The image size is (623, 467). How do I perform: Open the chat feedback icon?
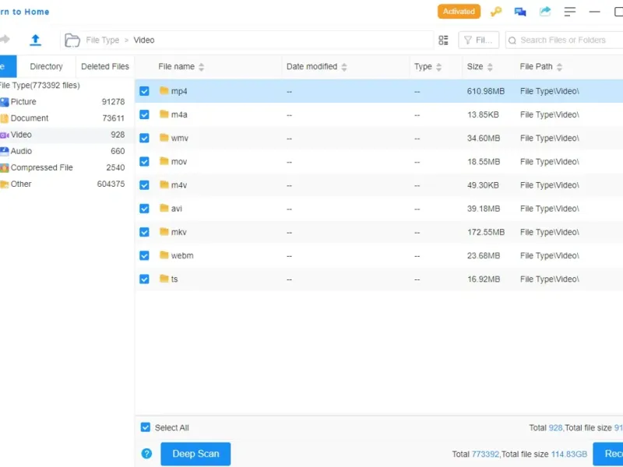click(520, 12)
